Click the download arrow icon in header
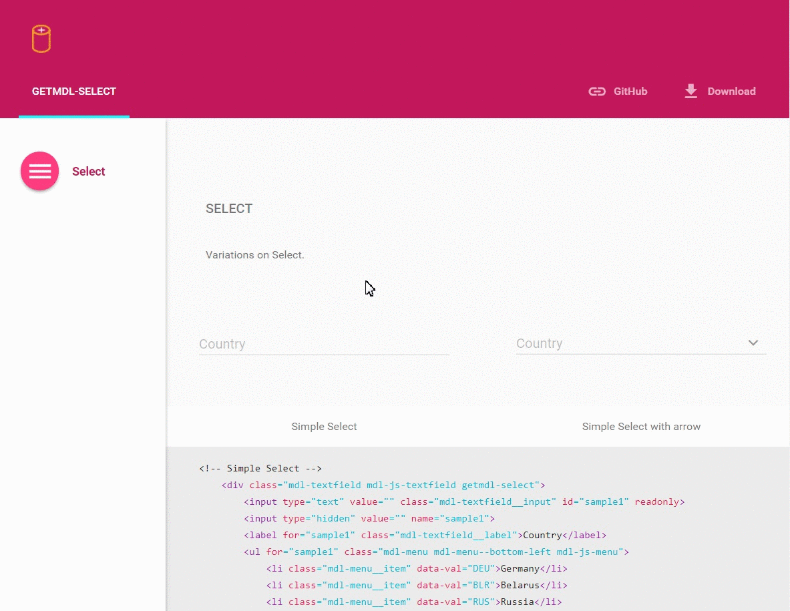Image resolution: width=790 pixels, height=611 pixels. pyautogui.click(x=690, y=91)
